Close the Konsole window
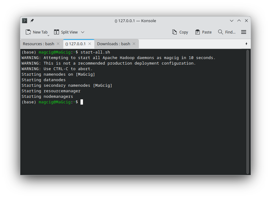The width and height of the screenshot is (271, 199). [x=246, y=21]
